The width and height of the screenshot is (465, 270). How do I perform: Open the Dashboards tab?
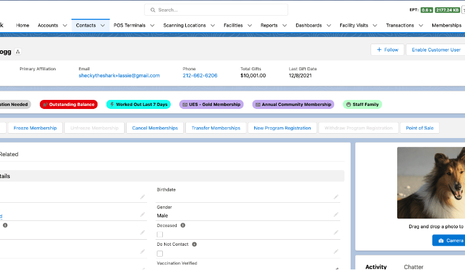point(308,25)
